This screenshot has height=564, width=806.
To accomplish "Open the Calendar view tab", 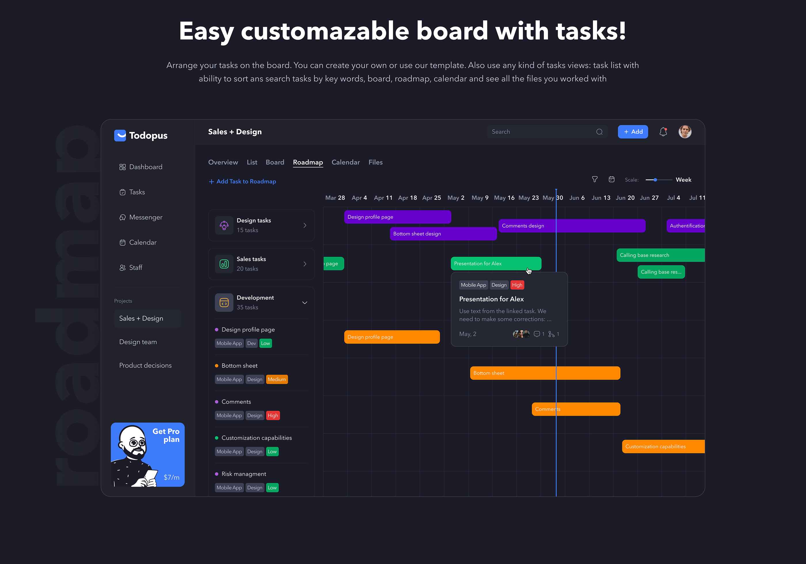I will pyautogui.click(x=345, y=162).
